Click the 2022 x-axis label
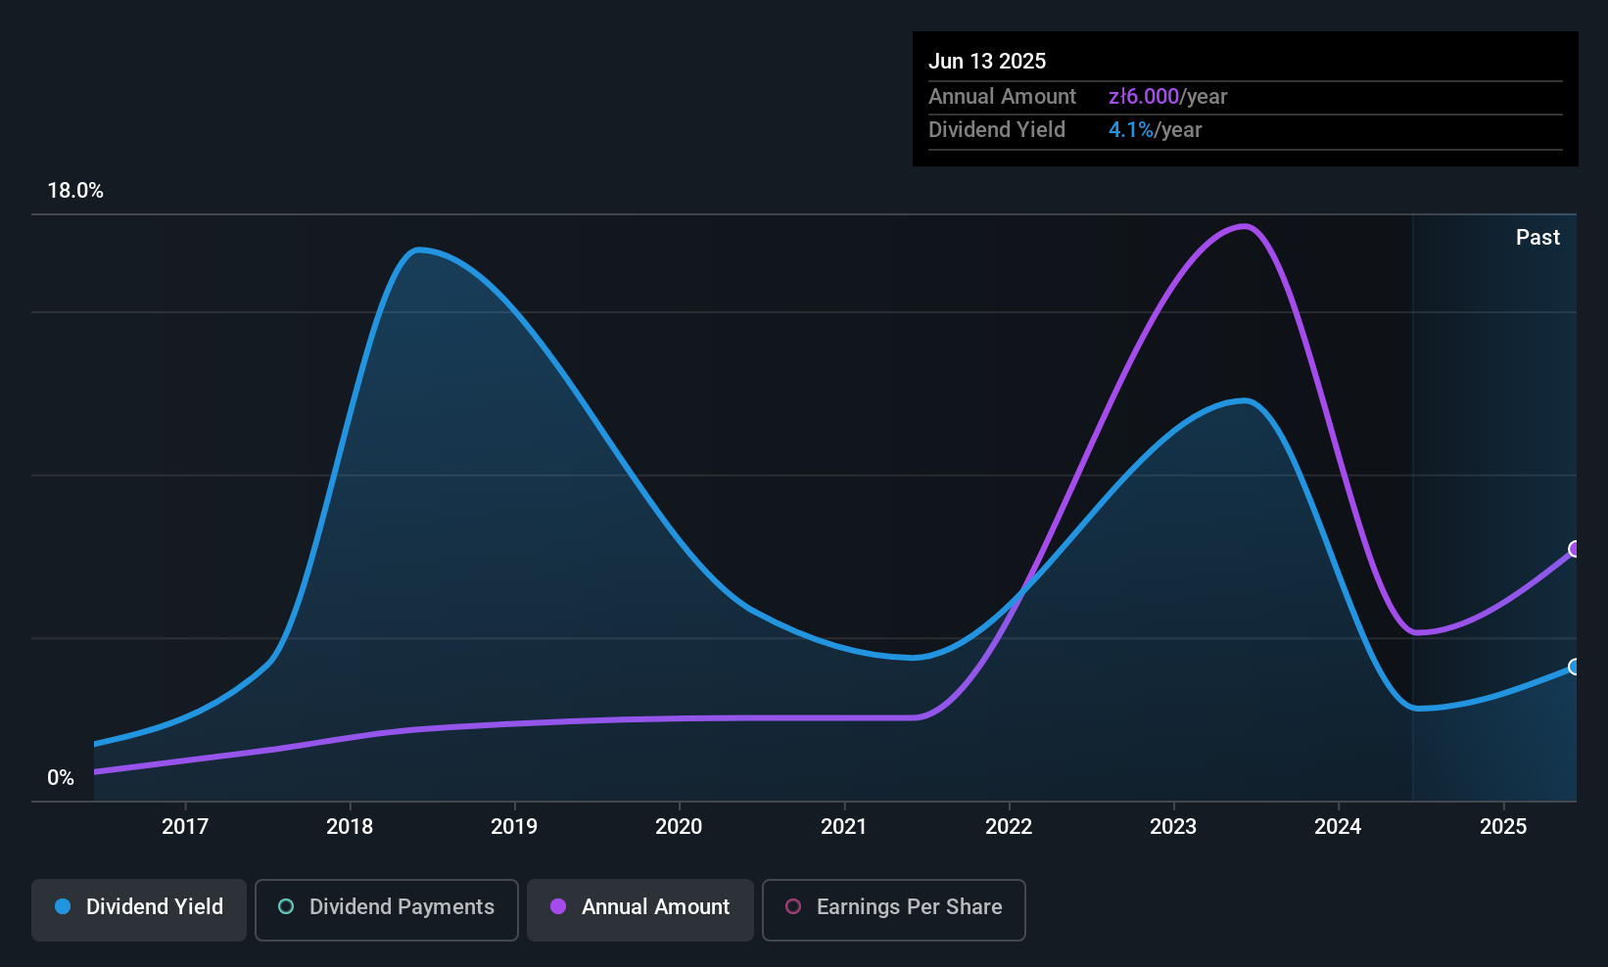Viewport: 1608px width, 967px height. (1009, 827)
